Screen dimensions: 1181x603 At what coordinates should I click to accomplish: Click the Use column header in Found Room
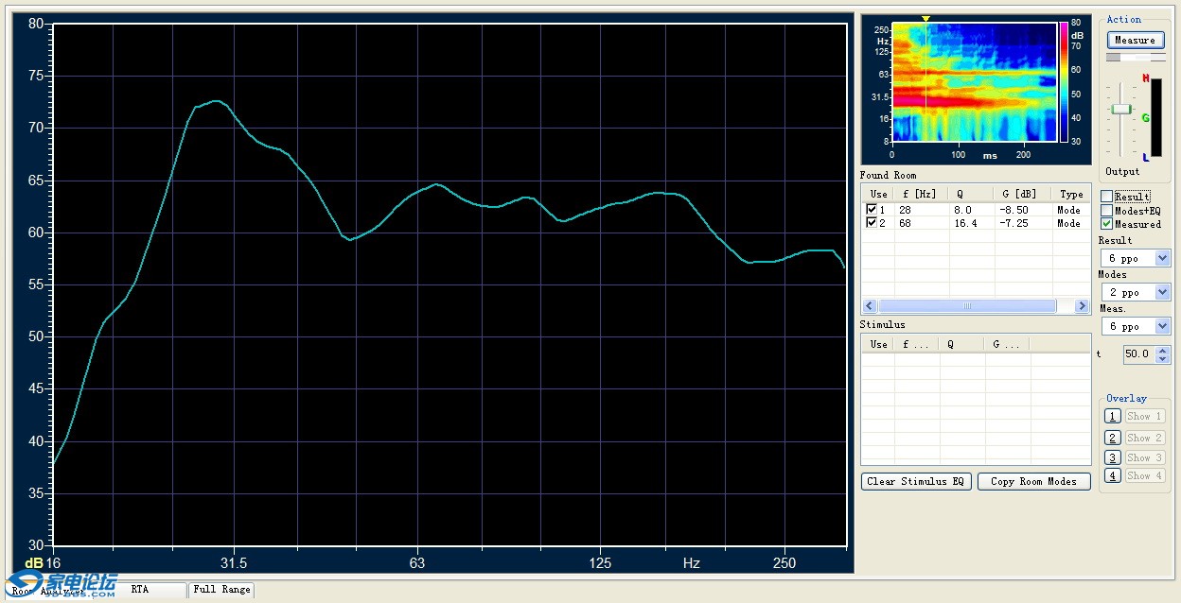coord(878,195)
